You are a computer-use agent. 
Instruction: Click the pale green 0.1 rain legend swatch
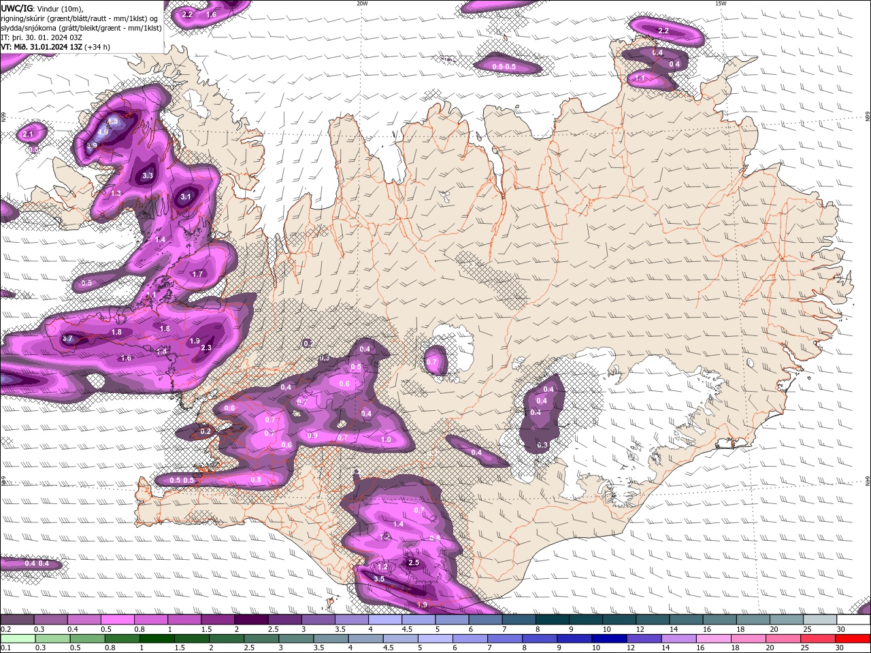[18, 639]
